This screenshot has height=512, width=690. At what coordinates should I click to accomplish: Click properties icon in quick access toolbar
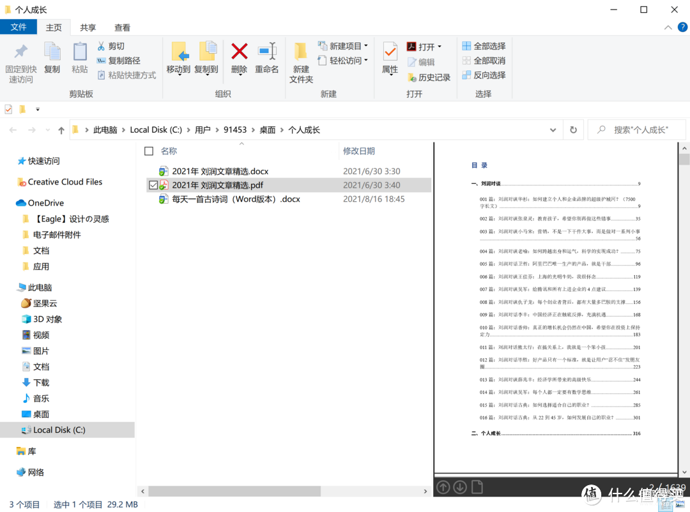click(x=8, y=109)
